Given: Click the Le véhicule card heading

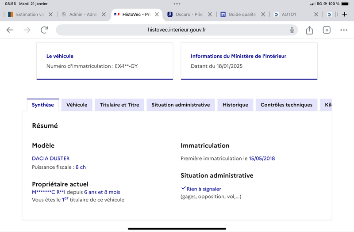Looking at the screenshot, I should (60, 56).
